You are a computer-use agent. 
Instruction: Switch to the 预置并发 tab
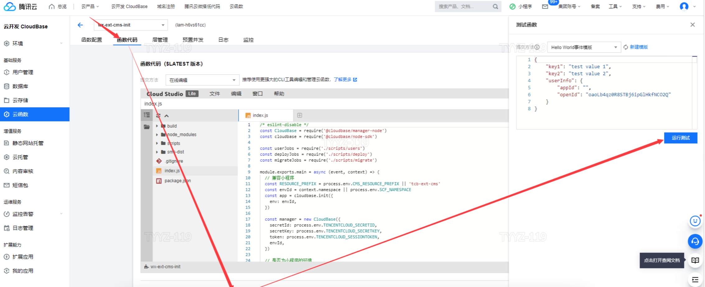193,40
